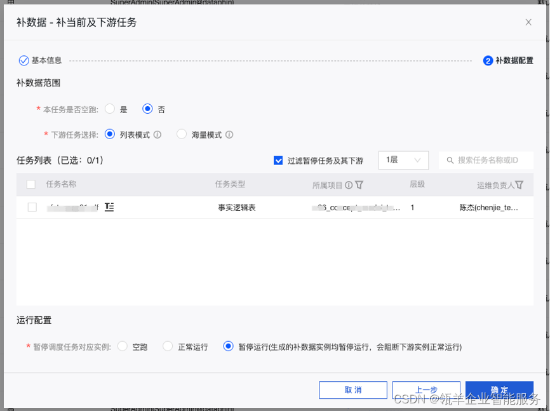Click the 基本信息 step checkmark icon
The width and height of the screenshot is (550, 411).
click(24, 60)
